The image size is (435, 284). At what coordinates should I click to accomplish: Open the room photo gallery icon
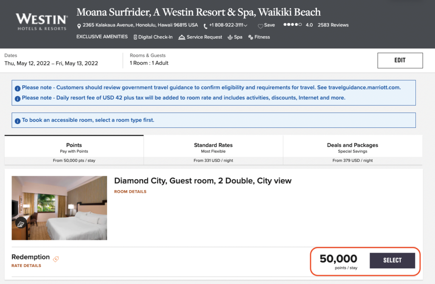click(21, 223)
